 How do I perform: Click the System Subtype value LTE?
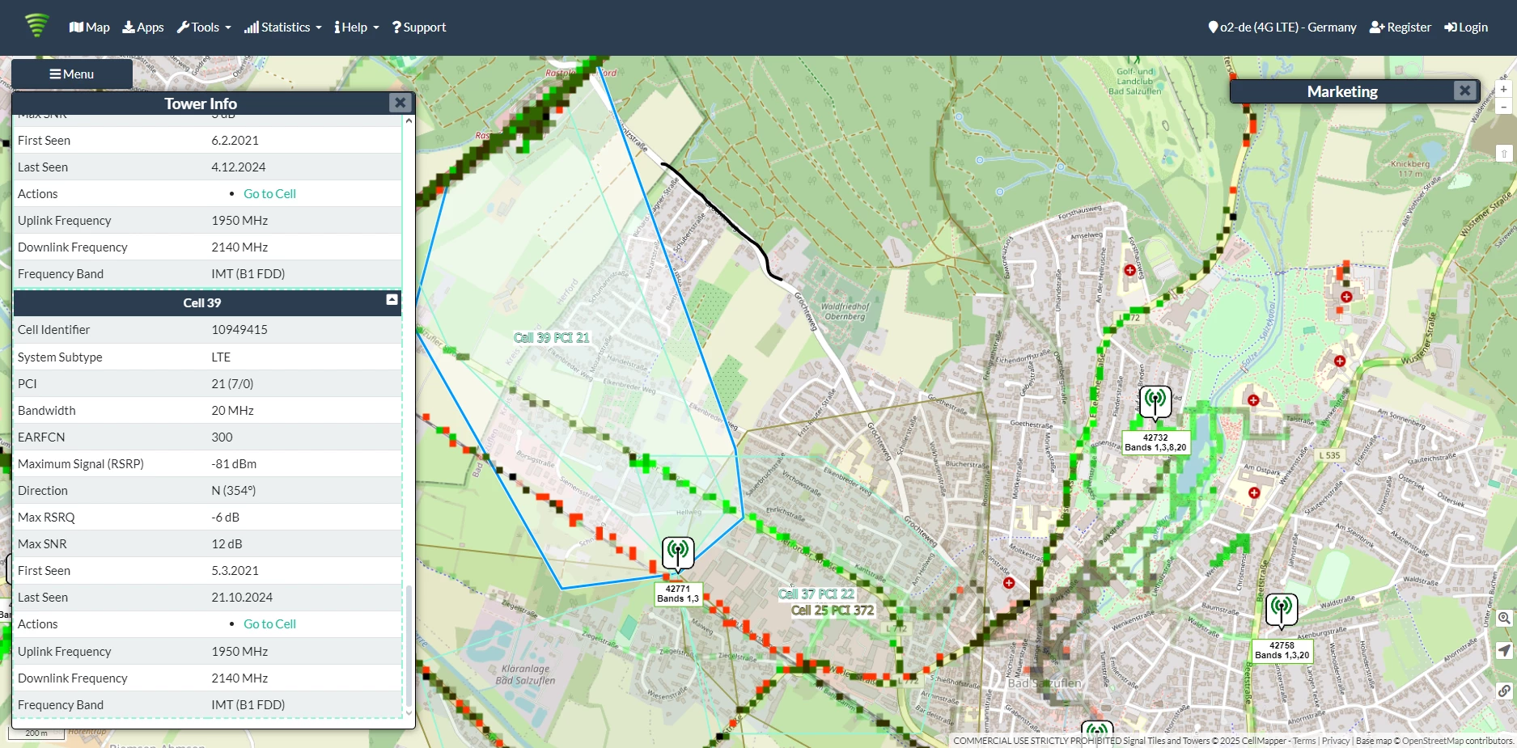point(222,357)
